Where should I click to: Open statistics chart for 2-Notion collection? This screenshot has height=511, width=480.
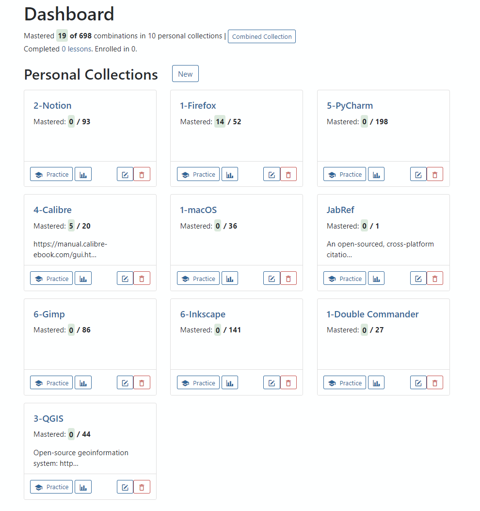click(83, 174)
